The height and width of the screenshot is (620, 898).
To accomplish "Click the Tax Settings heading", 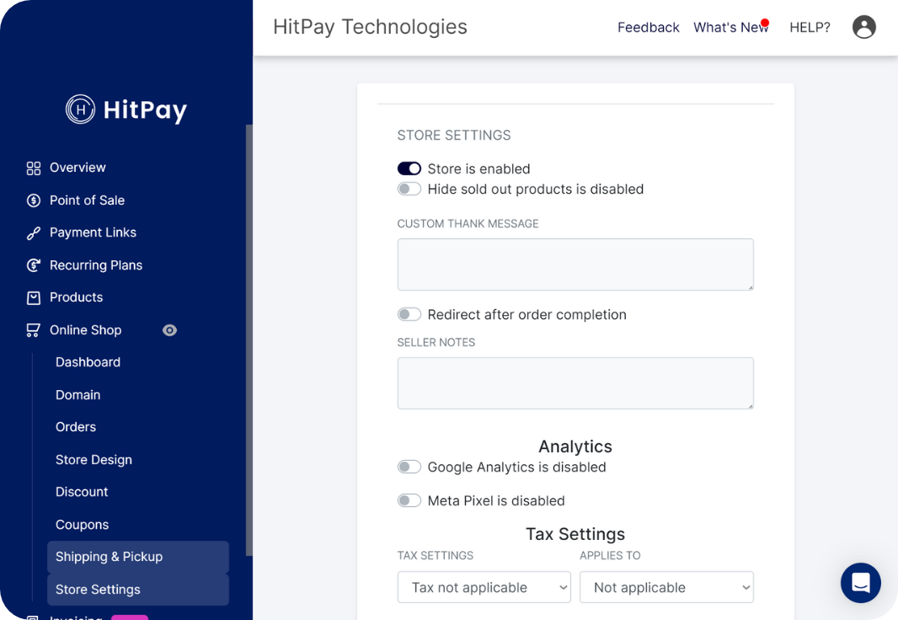I will click(x=575, y=534).
